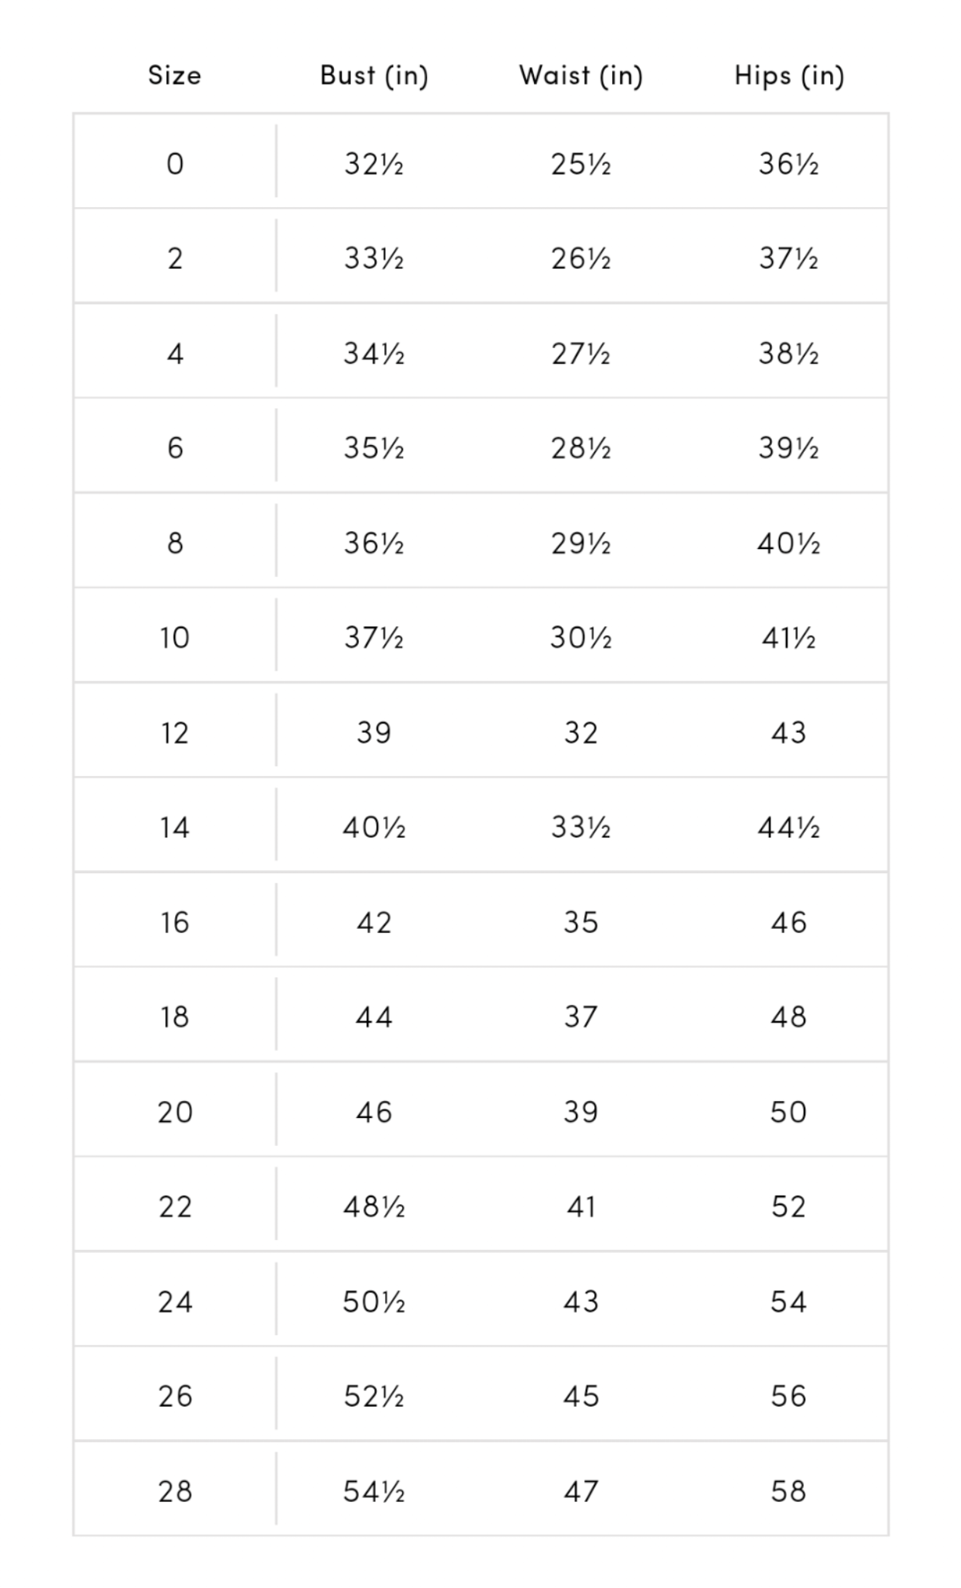This screenshot has width=961, height=1588.
Task: Select the waist value 47 for size 28
Action: click(x=580, y=1491)
